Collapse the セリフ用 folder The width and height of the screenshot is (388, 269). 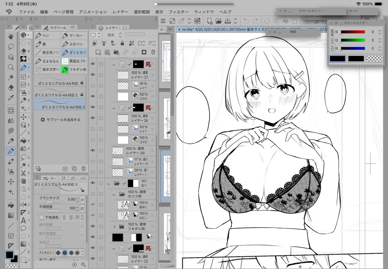click(114, 194)
